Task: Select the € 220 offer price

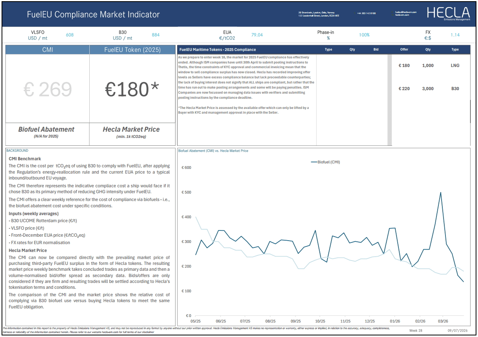Action: [x=404, y=89]
